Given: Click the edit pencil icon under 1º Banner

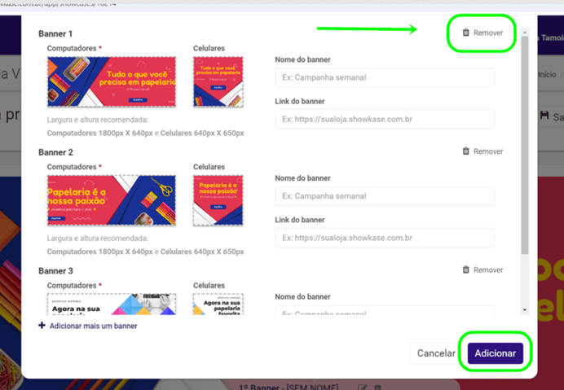Looking at the screenshot, I should coord(362,388).
